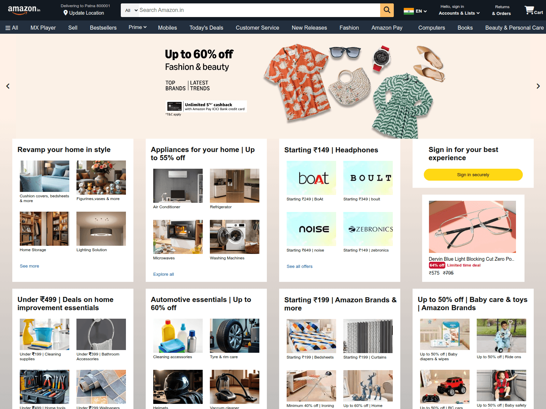Open Books navigation item
Viewport: 546px width, 409px height.
[465, 28]
